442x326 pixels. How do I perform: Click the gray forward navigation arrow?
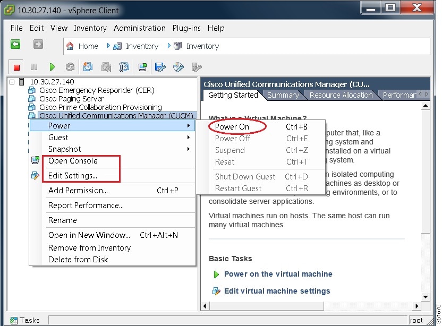click(x=38, y=44)
